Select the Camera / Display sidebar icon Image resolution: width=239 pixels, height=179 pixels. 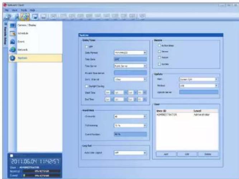coord(13,25)
